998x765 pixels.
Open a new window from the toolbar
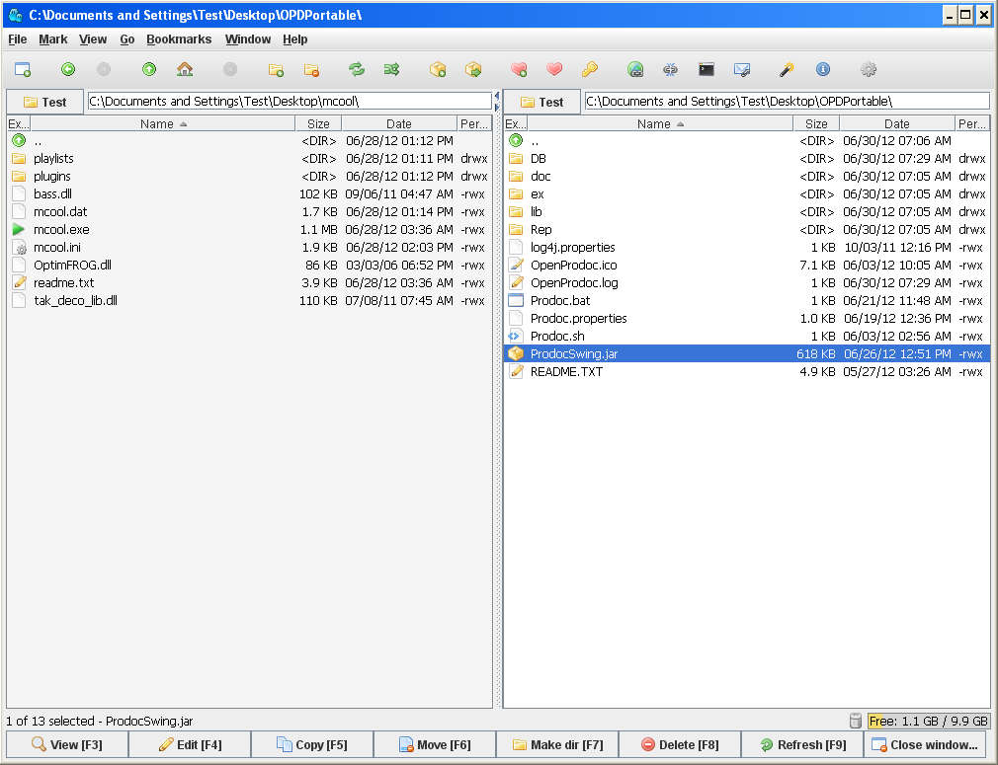pos(22,69)
